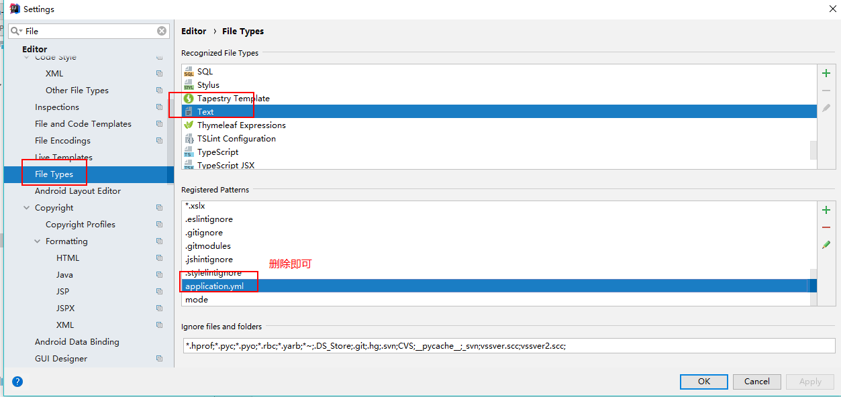The height and width of the screenshot is (397, 841).
Task: Click the SQL file type icon
Action: tap(189, 72)
